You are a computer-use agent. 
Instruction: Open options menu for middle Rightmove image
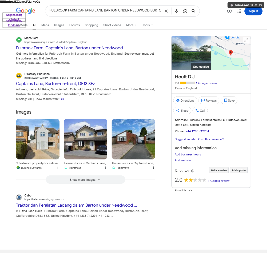coord(106,168)
